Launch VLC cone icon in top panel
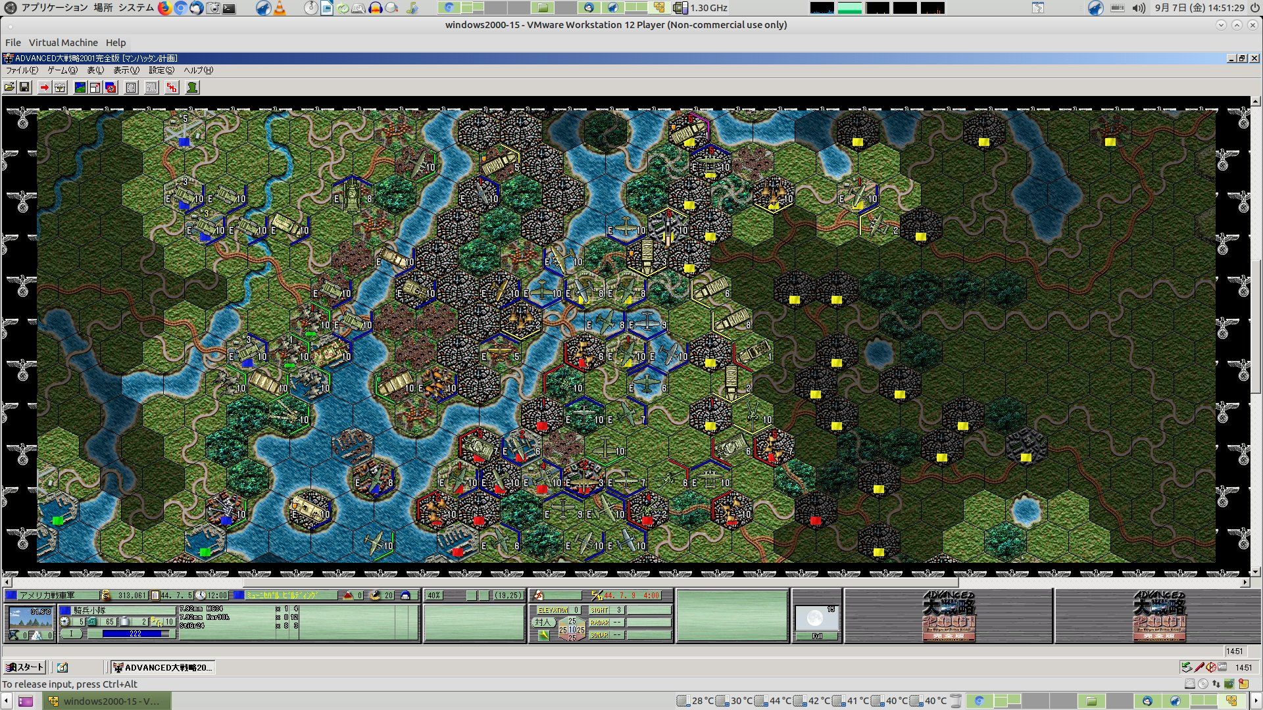1263x710 pixels. point(280,8)
